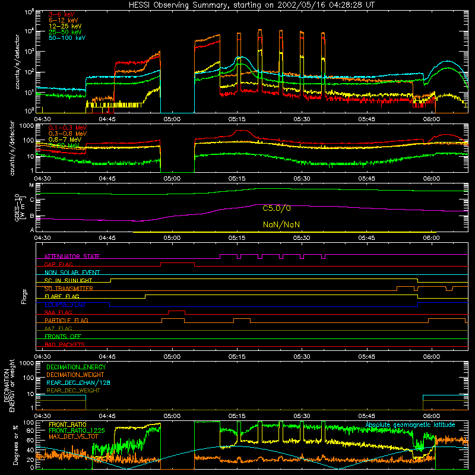The width and height of the screenshot is (475, 475).
Task: Click the 0.8-7 MeV legend entry
Action: [65, 140]
